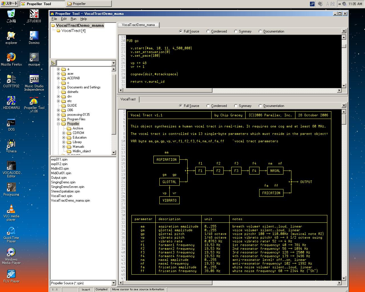Collapse the Propeller folder tree node
This screenshot has height=292, width=365.
[x=58, y=124]
